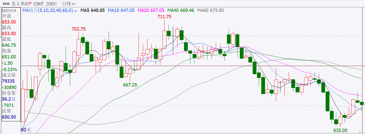
Task: Open the 日线 period dropdown
Action: pos(68,4)
